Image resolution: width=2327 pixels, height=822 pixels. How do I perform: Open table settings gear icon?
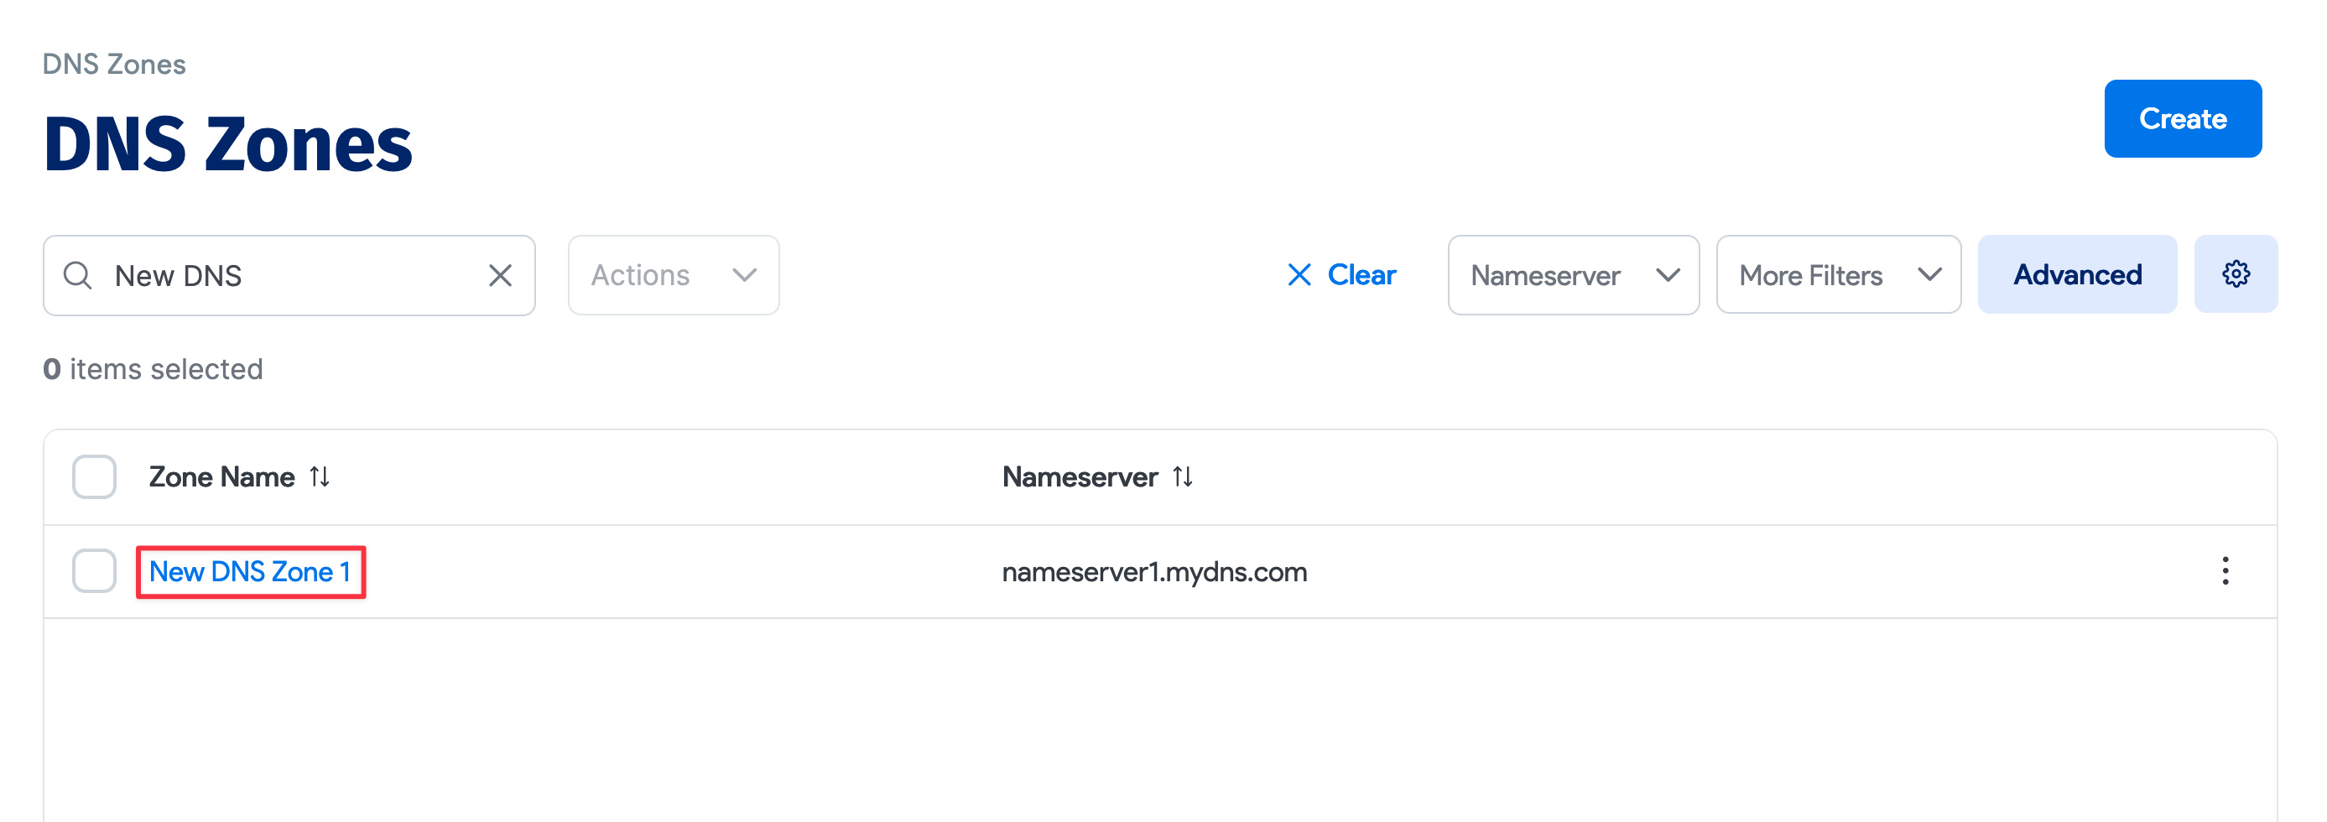2235,274
